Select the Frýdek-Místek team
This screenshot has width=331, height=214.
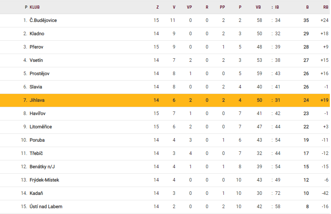pyautogui.click(x=44, y=180)
